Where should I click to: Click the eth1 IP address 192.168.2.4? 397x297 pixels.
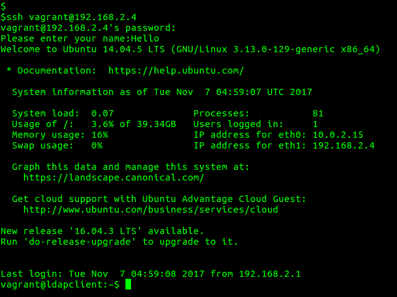click(343, 145)
